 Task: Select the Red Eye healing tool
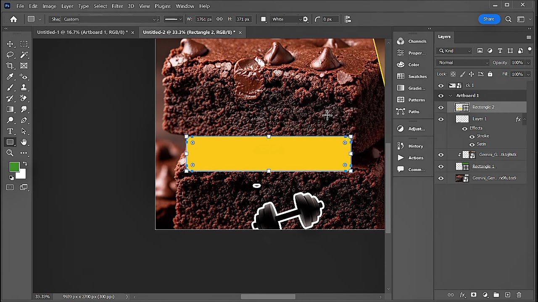(x=24, y=77)
